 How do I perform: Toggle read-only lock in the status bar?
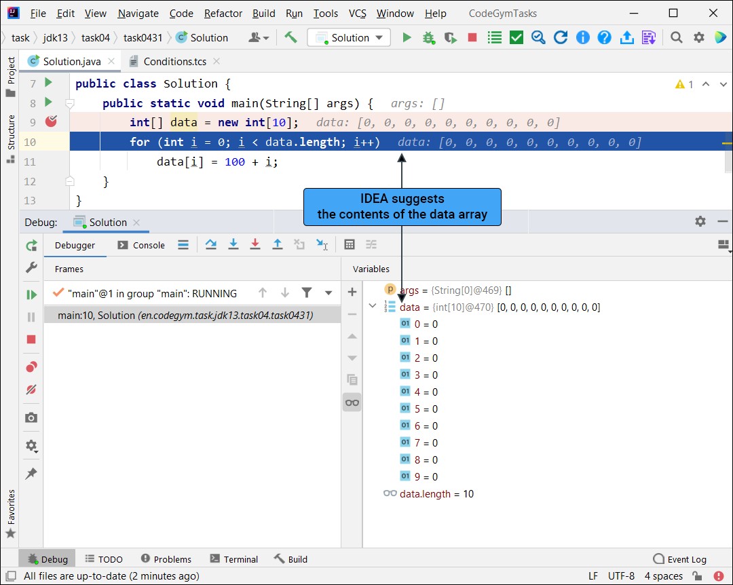697,575
